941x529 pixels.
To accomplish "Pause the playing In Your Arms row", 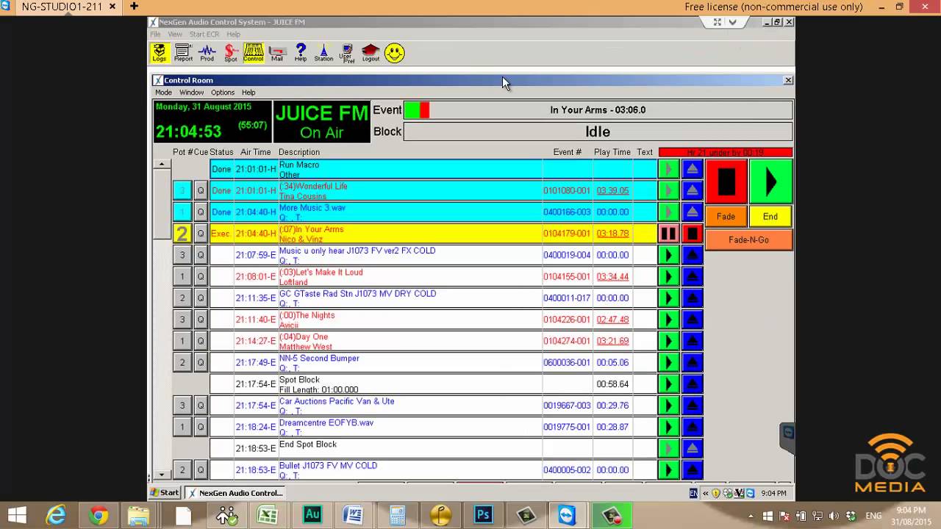I will coord(668,234).
